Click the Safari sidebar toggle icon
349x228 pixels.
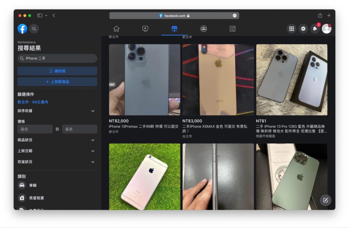pos(40,15)
